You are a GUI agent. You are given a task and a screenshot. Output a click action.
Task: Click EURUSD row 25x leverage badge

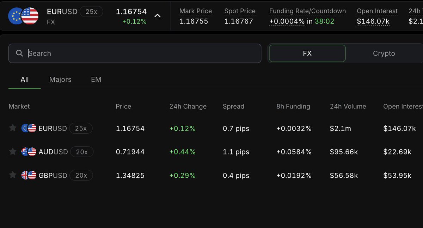click(x=81, y=128)
